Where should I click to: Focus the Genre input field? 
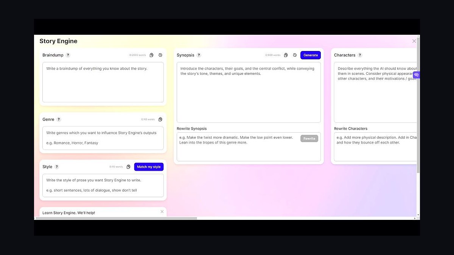coord(103,138)
